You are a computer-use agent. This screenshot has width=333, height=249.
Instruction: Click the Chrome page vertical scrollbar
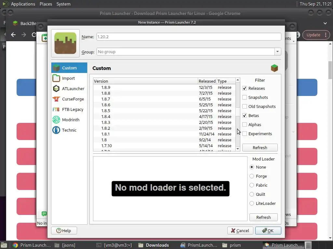[330, 71]
